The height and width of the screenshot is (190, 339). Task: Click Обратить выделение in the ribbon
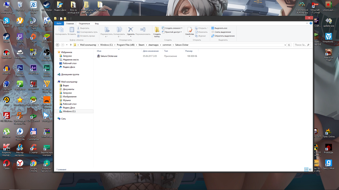pyautogui.click(x=223, y=36)
